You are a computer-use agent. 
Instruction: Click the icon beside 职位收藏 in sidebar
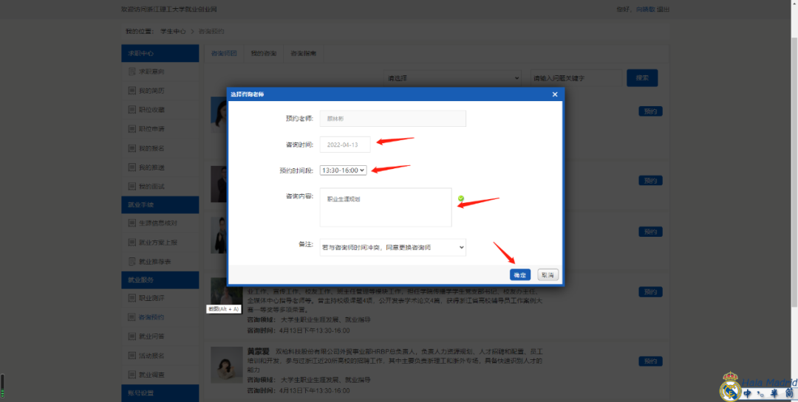[x=131, y=110]
